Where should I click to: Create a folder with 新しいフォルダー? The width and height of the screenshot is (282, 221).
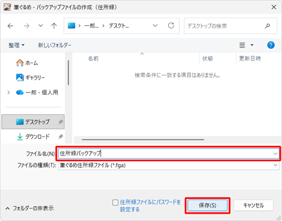[x=55, y=45]
